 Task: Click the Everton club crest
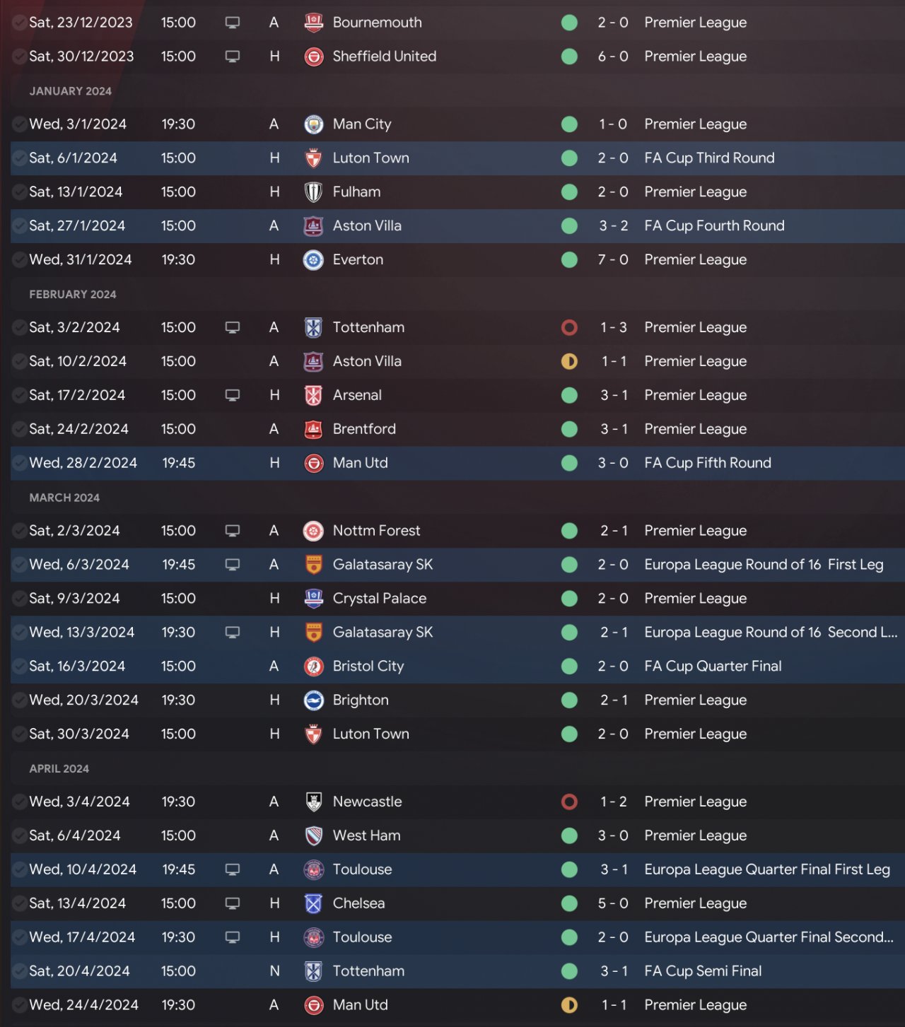313,260
